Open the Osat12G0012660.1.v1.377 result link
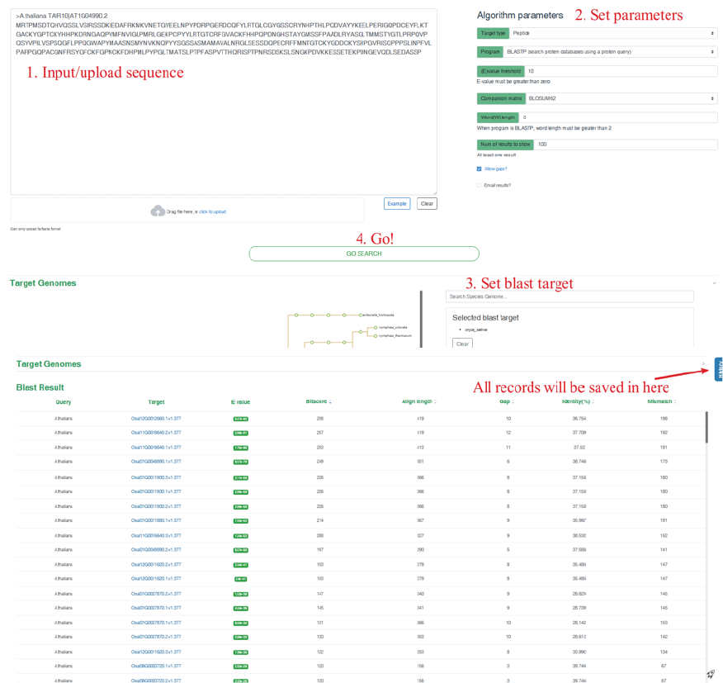The image size is (723, 683). point(156,419)
